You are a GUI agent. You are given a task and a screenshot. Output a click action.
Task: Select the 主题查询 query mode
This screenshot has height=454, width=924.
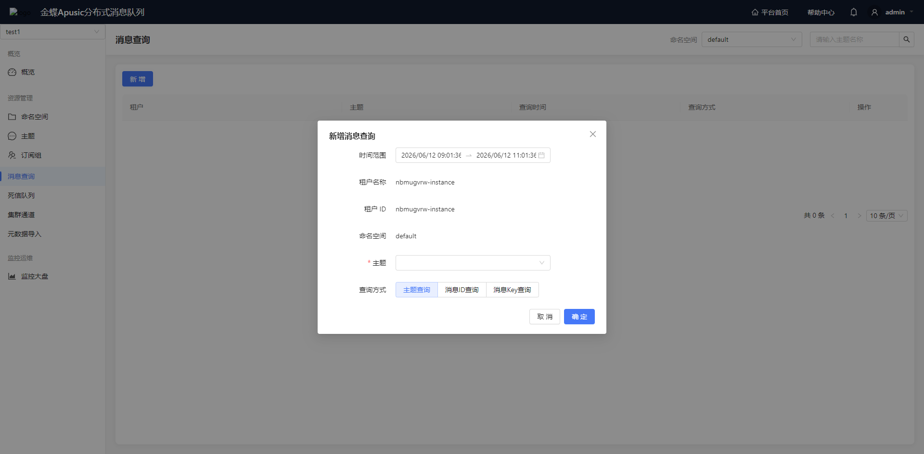(x=417, y=290)
